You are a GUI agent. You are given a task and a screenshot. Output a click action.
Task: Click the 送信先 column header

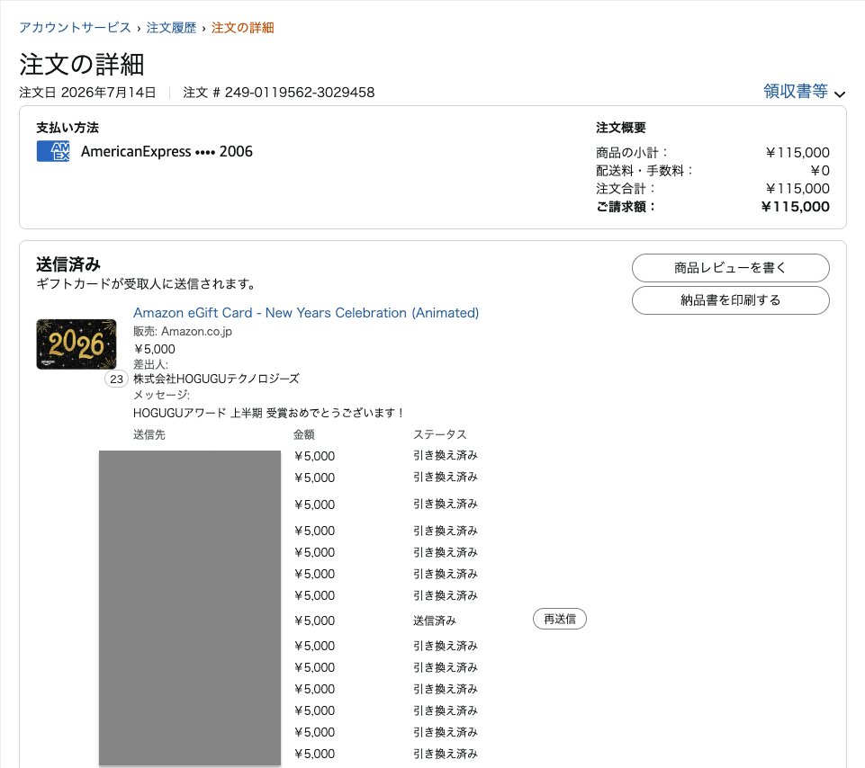click(149, 434)
